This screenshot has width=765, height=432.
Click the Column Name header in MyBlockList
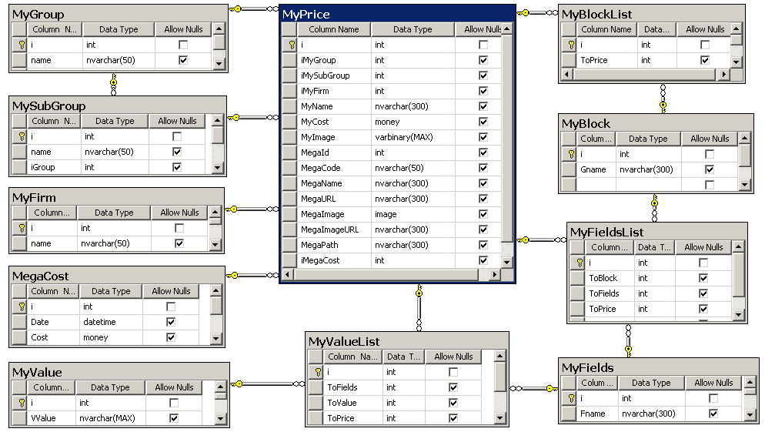click(606, 29)
